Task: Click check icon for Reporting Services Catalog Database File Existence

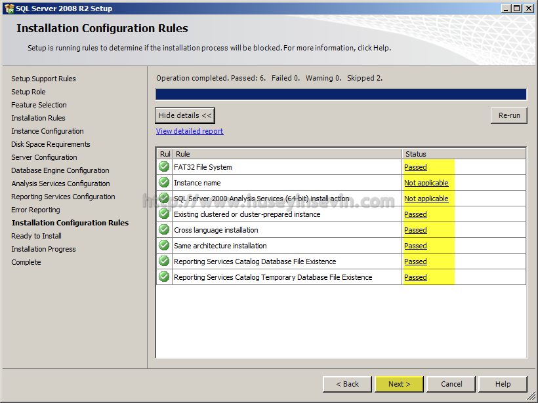Action: [x=164, y=261]
